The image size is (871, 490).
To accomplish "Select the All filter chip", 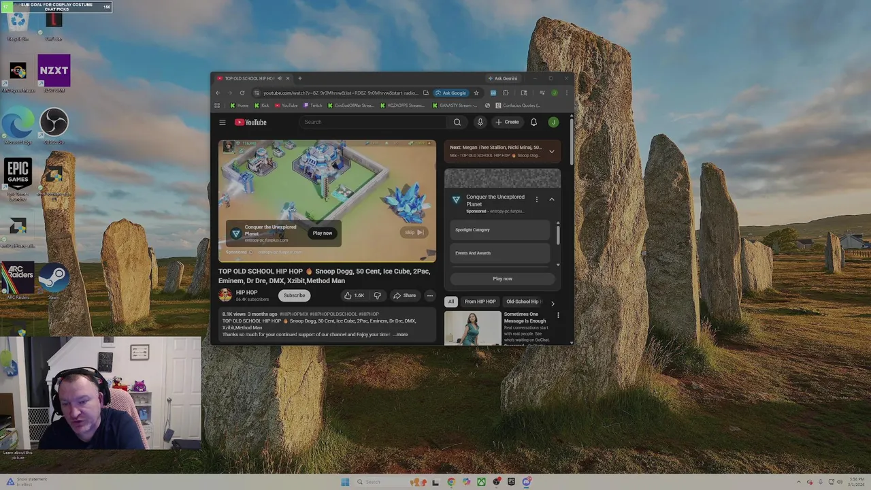I will pyautogui.click(x=451, y=301).
